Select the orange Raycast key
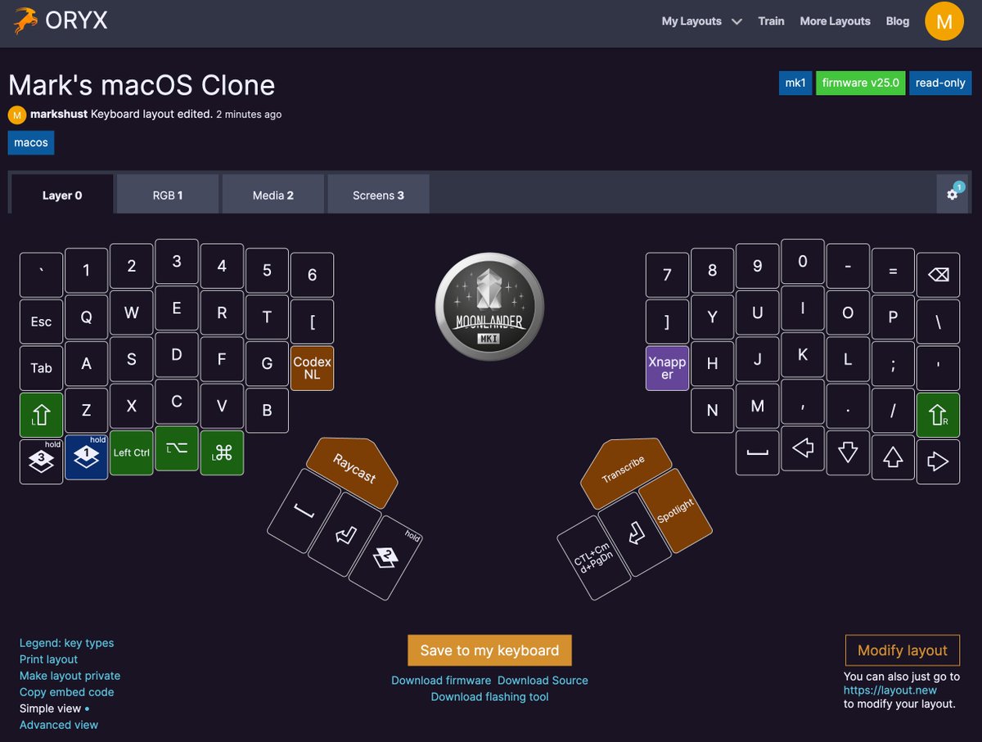This screenshot has height=742, width=982. click(353, 472)
